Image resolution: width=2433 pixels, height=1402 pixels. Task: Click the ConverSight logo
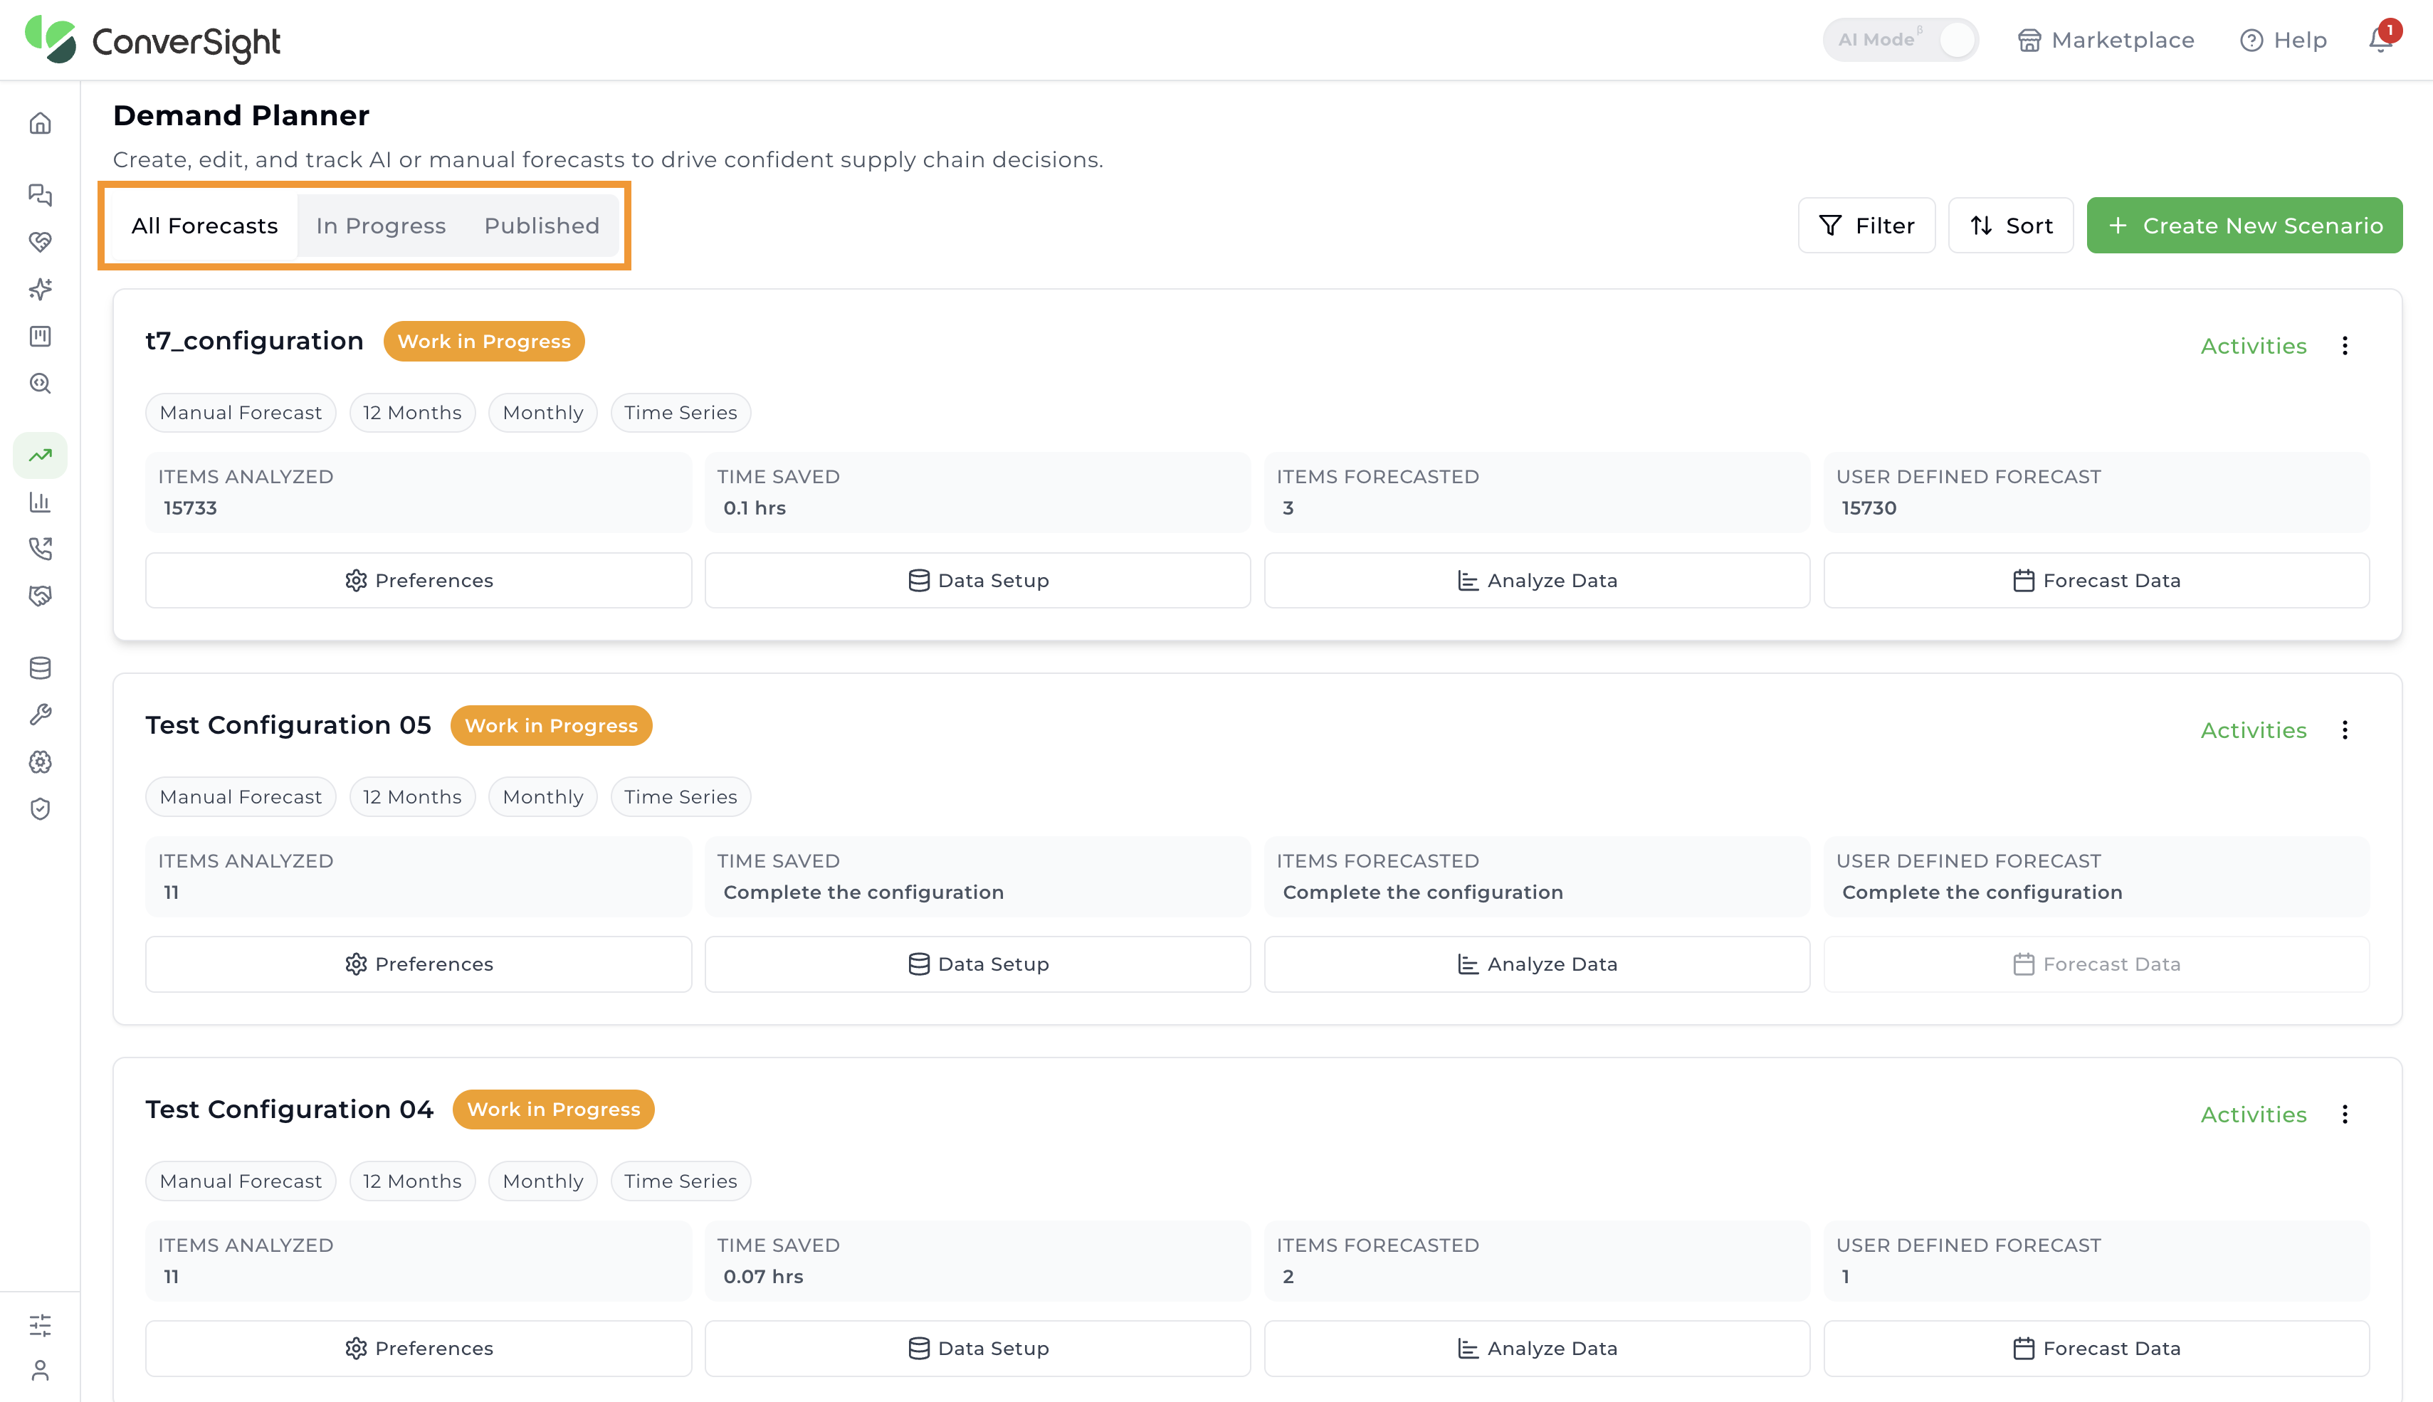coord(152,39)
